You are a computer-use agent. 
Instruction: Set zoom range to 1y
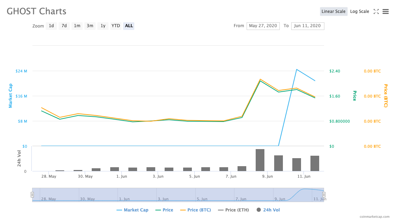[103, 26]
